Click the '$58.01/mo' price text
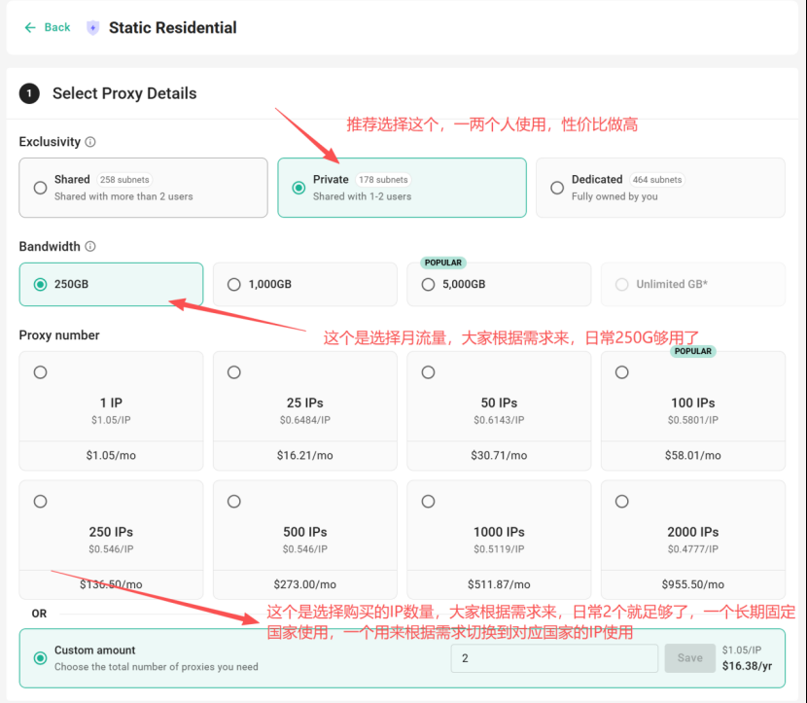The width and height of the screenshot is (807, 703). click(692, 455)
